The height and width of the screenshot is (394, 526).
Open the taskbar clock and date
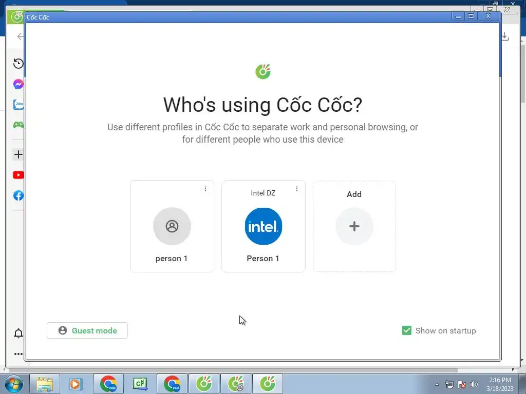pos(500,384)
